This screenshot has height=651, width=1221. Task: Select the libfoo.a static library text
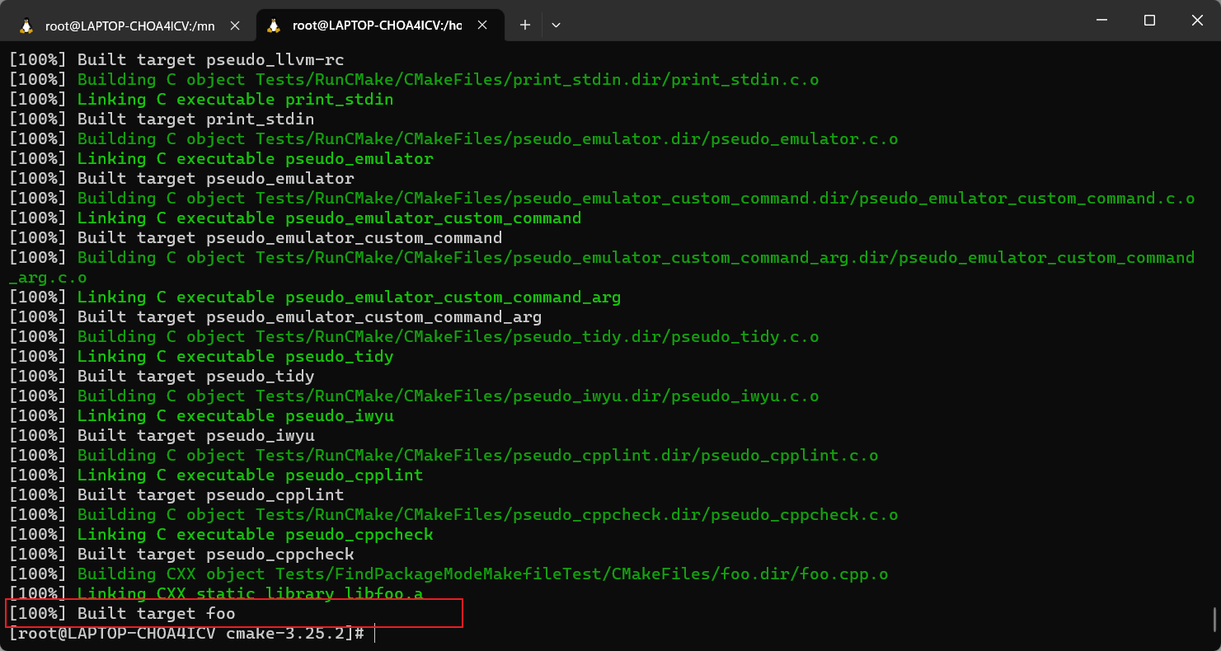click(382, 593)
